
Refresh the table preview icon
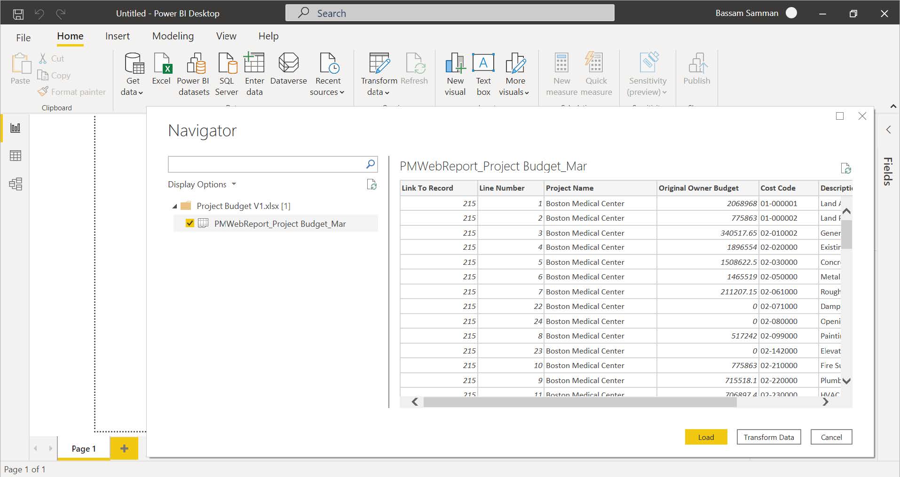(x=845, y=168)
